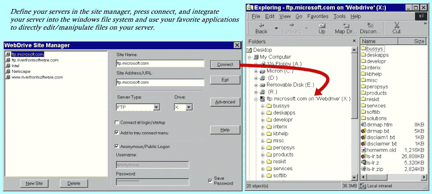The image size is (432, 194).
Task: Uncheck the Save Password checkbox
Action: coord(211,181)
